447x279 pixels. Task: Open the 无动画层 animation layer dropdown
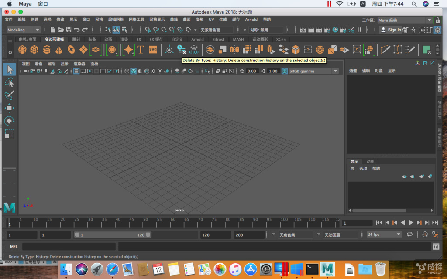click(340, 235)
